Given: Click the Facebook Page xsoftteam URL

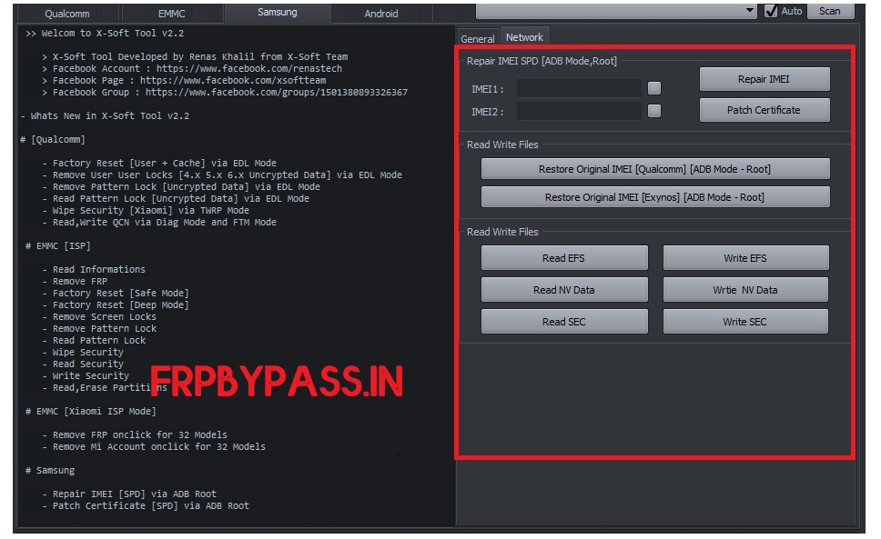Looking at the screenshot, I should tap(233, 80).
